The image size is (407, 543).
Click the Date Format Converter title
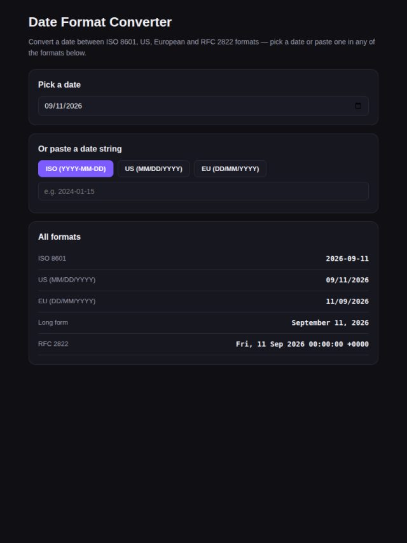click(100, 22)
